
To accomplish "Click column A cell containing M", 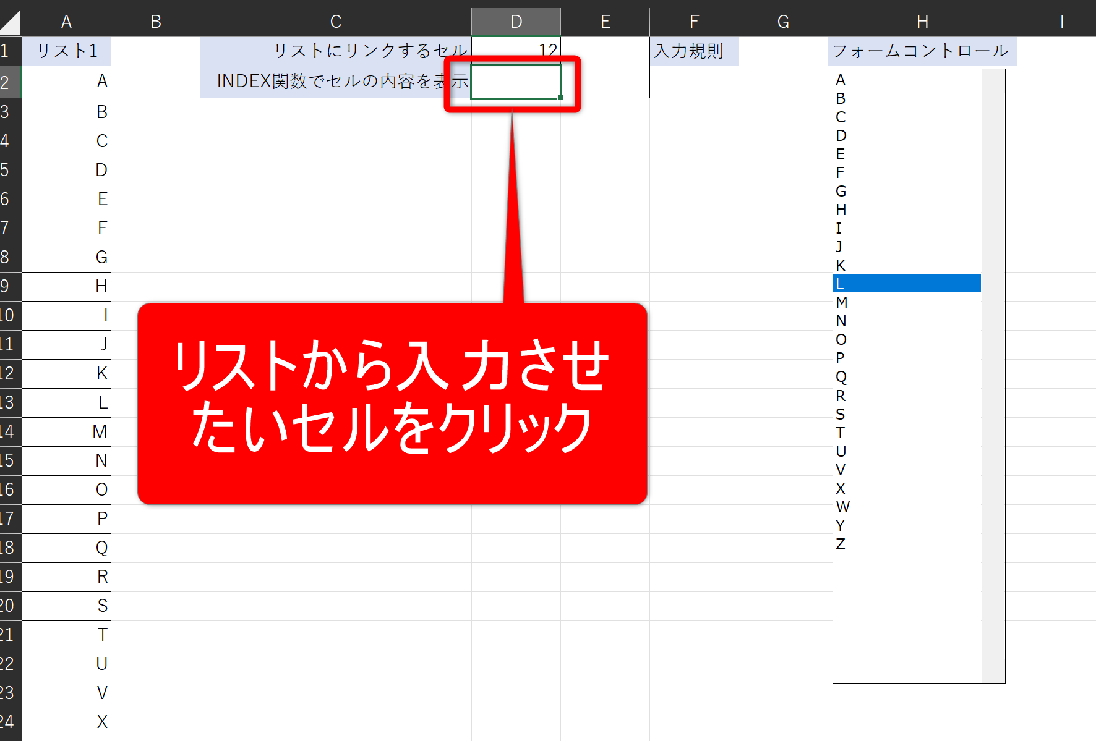I will click(x=66, y=431).
